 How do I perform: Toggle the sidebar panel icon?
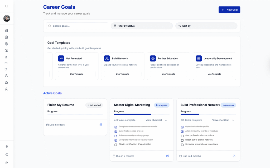tap(7, 6)
